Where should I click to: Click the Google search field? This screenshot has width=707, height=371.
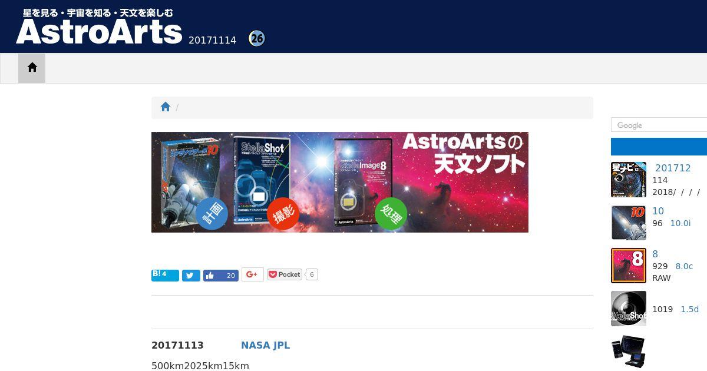[x=659, y=125]
